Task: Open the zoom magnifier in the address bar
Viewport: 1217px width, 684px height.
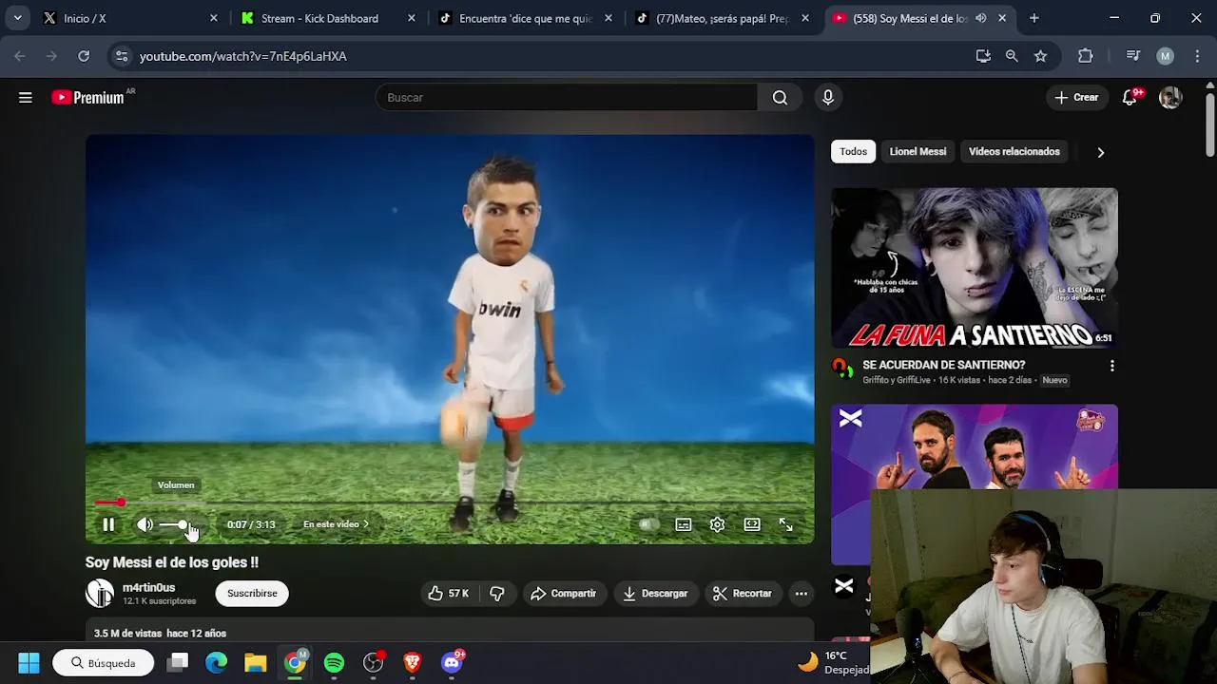Action: 1012,56
